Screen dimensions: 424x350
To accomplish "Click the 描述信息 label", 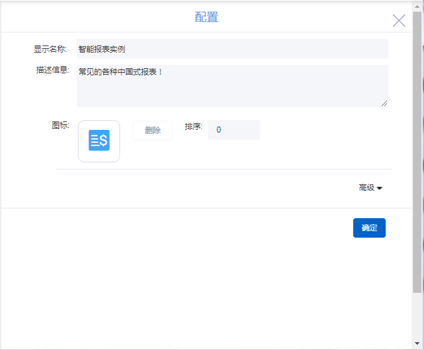I will pyautogui.click(x=53, y=70).
